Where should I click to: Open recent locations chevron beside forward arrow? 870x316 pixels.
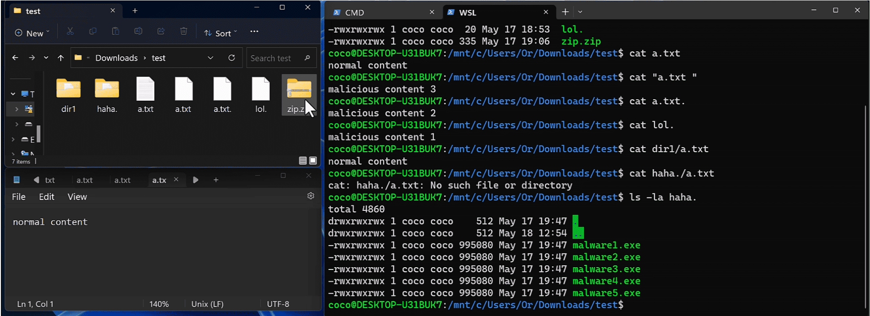coord(46,58)
